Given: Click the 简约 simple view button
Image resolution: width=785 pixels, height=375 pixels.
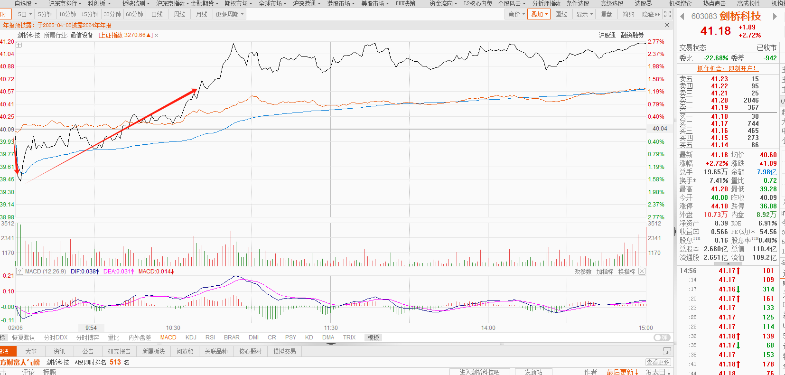Looking at the screenshot, I should point(629,14).
